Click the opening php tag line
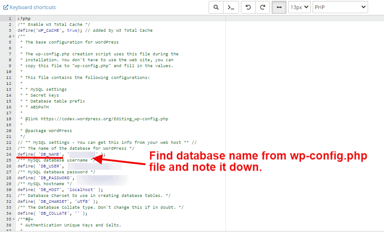Viewport: 384px width, 236px height. point(24,19)
